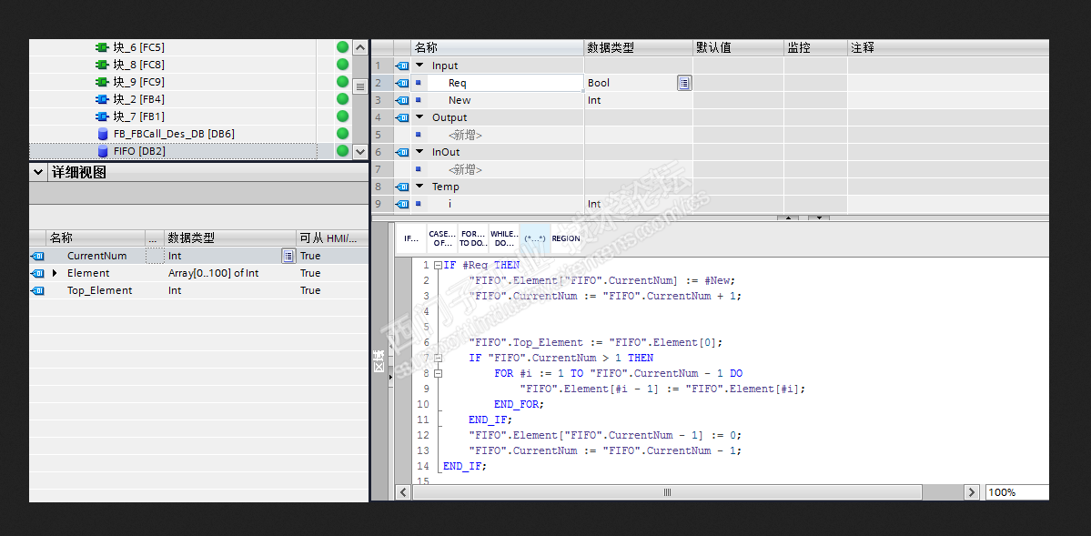Click the 可从 HMI column header in detail view
Image resolution: width=1091 pixels, height=536 pixels.
[x=332, y=238]
